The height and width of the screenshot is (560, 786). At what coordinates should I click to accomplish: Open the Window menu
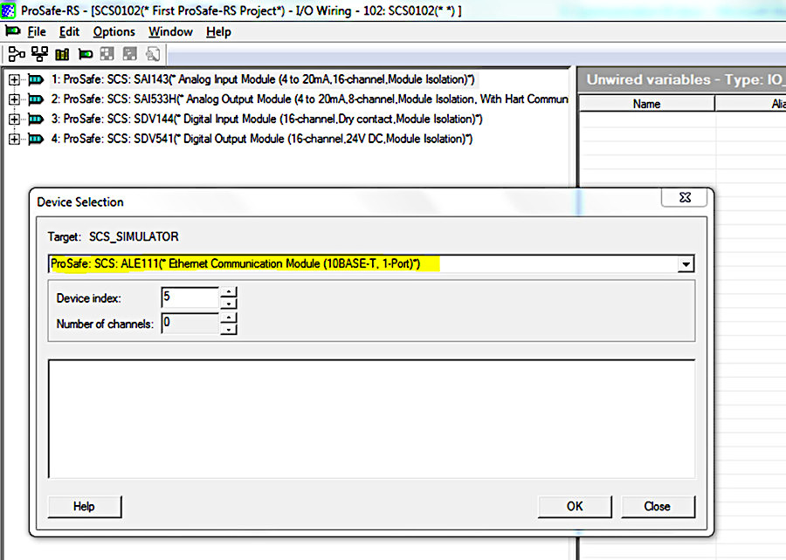(x=170, y=31)
